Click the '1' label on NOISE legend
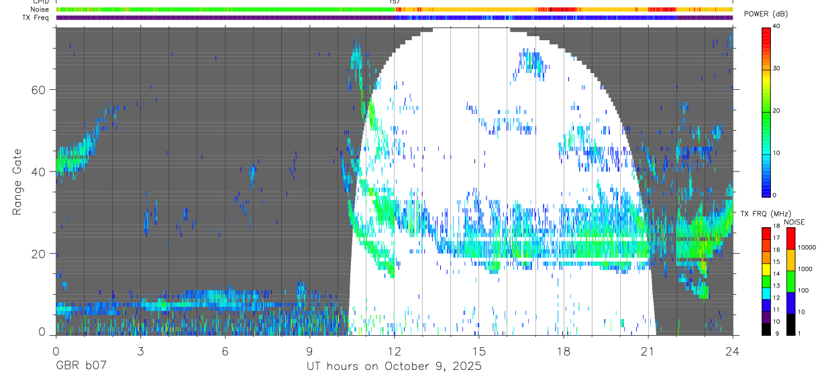This screenshot has height=380, width=824. click(x=800, y=333)
